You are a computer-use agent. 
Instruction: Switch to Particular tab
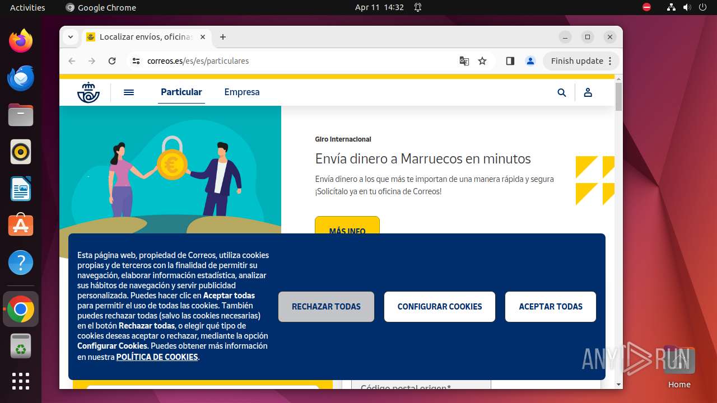(181, 92)
